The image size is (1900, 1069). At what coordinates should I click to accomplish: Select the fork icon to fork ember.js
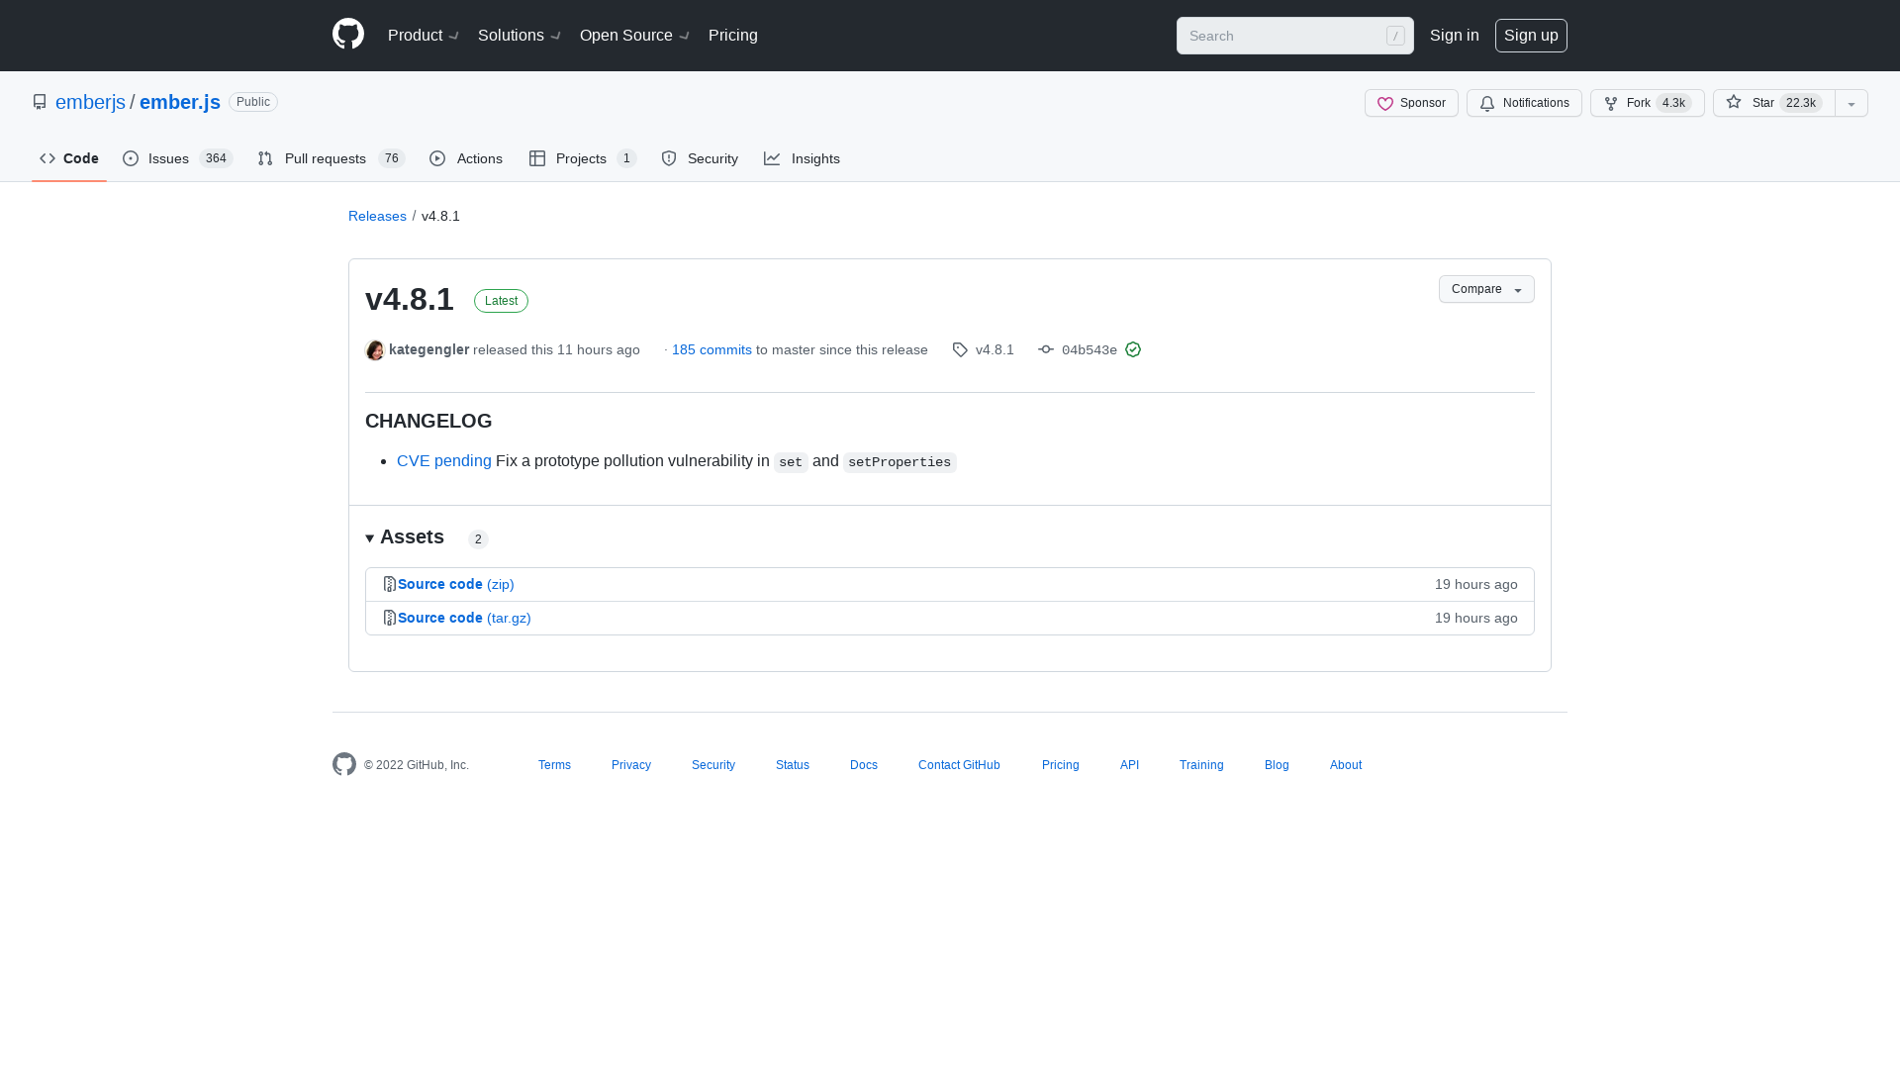pos(1609,103)
